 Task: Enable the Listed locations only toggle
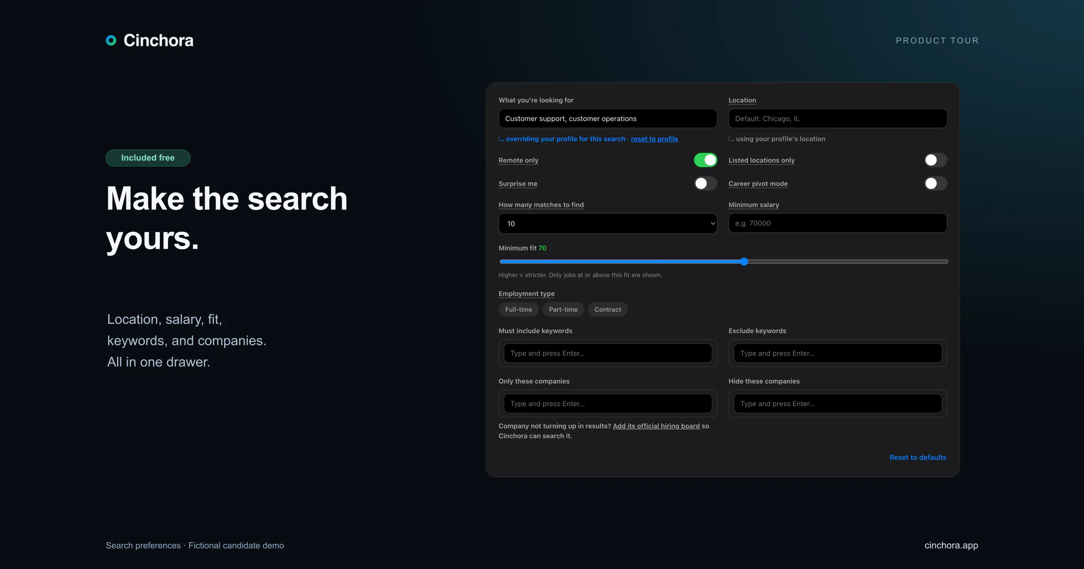[x=935, y=160]
